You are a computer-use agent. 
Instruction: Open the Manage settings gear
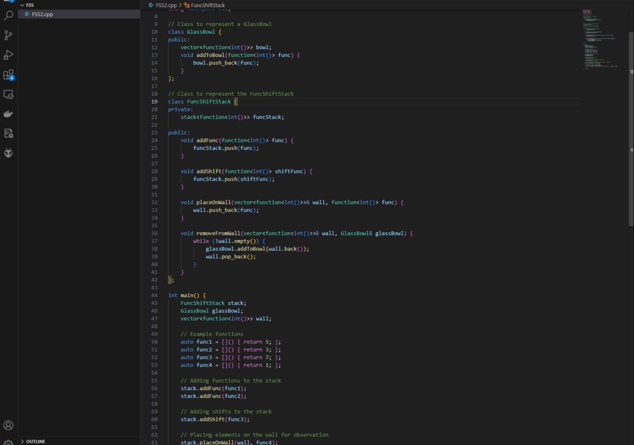(8, 442)
